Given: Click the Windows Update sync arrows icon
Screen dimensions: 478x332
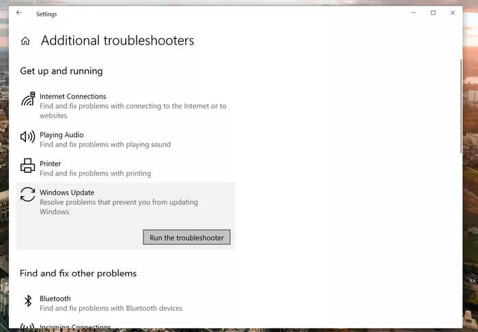Looking at the screenshot, I should [28, 195].
